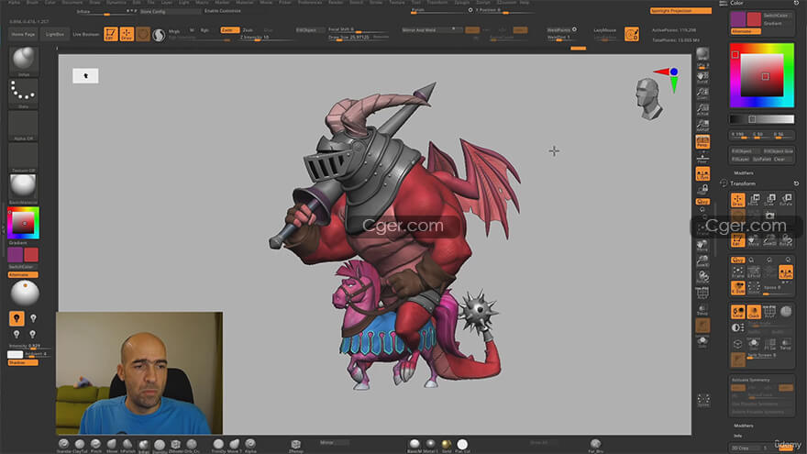This screenshot has width=807, height=454.
Task: Toggle Zsub mode
Action: tap(248, 30)
